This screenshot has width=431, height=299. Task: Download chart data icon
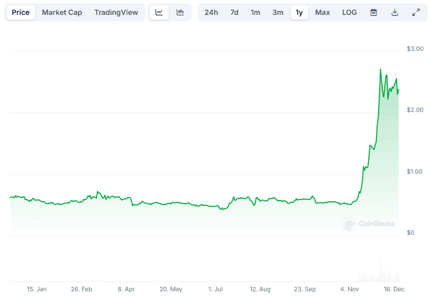tap(394, 12)
